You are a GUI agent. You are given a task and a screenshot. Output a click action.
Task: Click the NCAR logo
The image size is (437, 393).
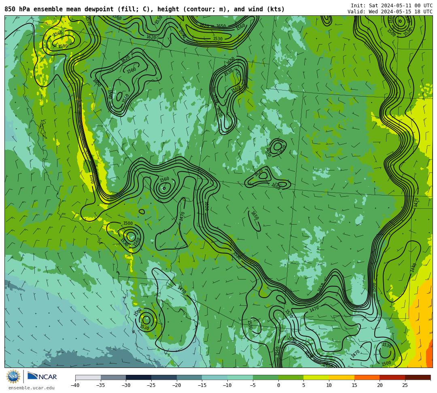coord(42,376)
